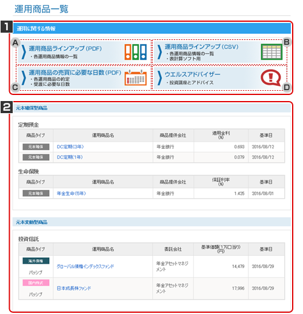Click the chevron beside 運用商品ラインアップ (PDF)
The width and height of the screenshot is (303, 314).
(24, 52)
